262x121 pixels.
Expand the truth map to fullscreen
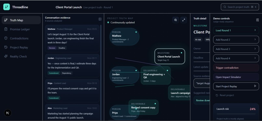pyautogui.click(x=183, y=20)
